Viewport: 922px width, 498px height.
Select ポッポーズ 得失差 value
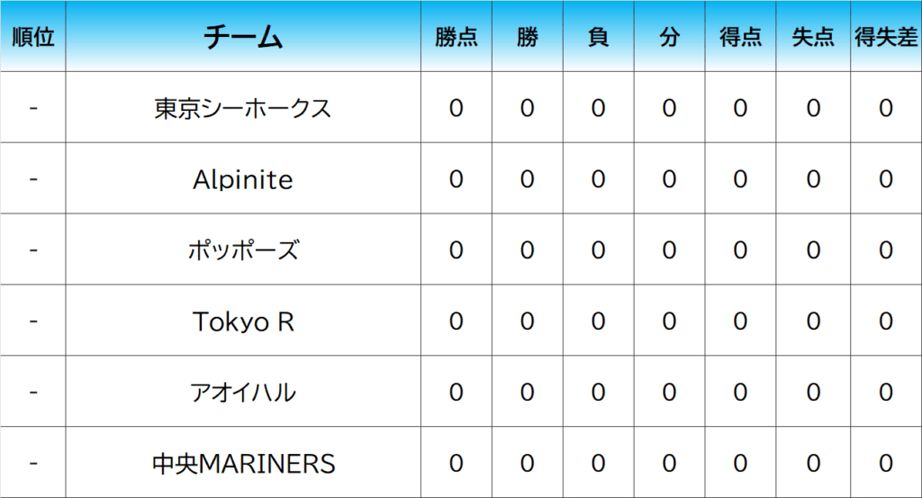pyautogui.click(x=886, y=250)
